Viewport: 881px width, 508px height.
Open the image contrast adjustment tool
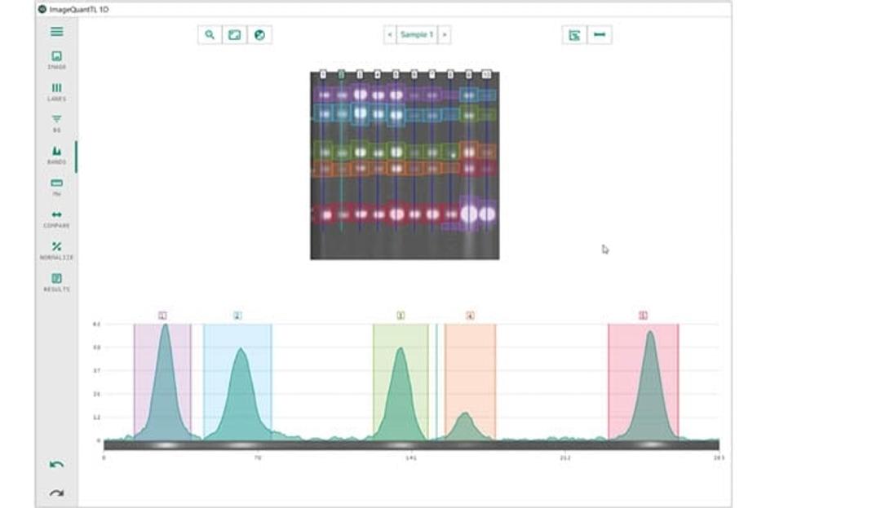(x=235, y=34)
